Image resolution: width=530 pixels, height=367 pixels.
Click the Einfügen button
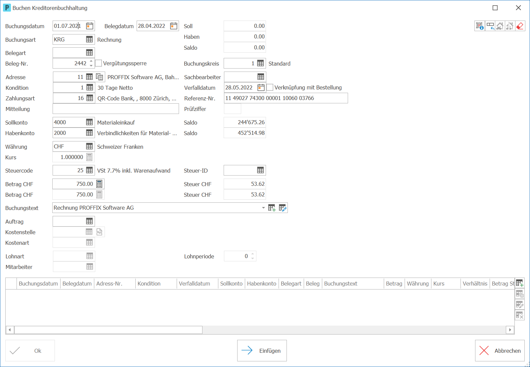pos(262,350)
